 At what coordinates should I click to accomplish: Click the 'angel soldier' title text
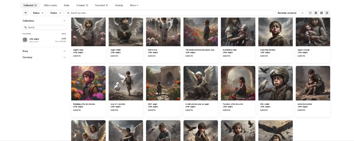coord(116,50)
